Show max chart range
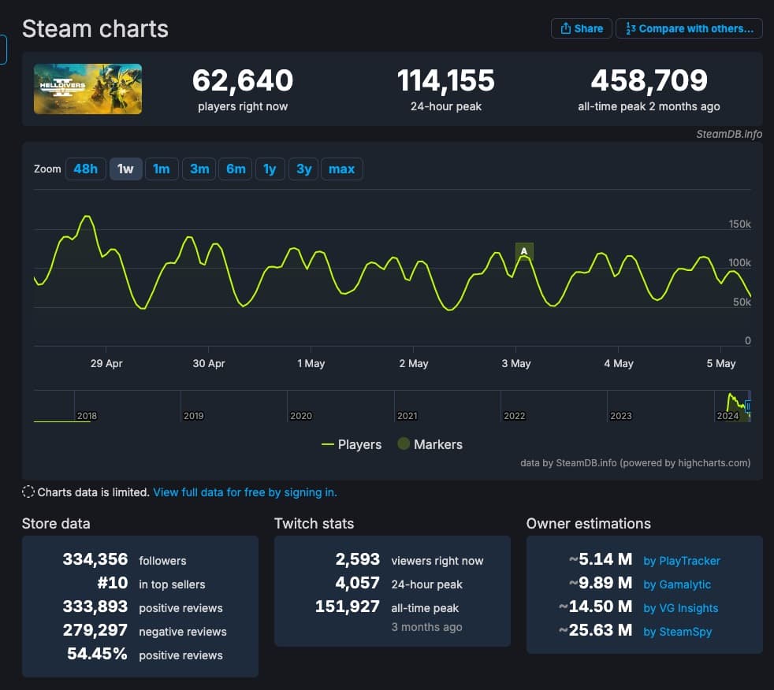The width and height of the screenshot is (774, 690). coord(341,169)
